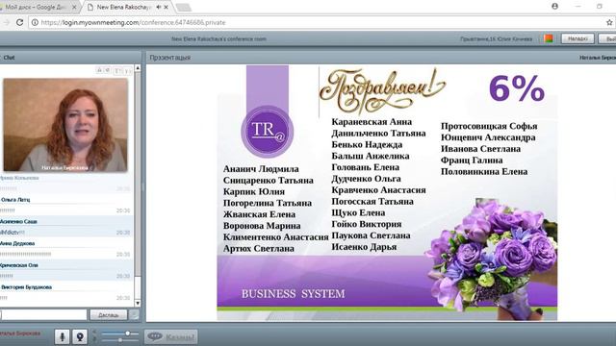Click the site info icon in the address bar
616x346 pixels.
pyautogui.click(x=35, y=22)
